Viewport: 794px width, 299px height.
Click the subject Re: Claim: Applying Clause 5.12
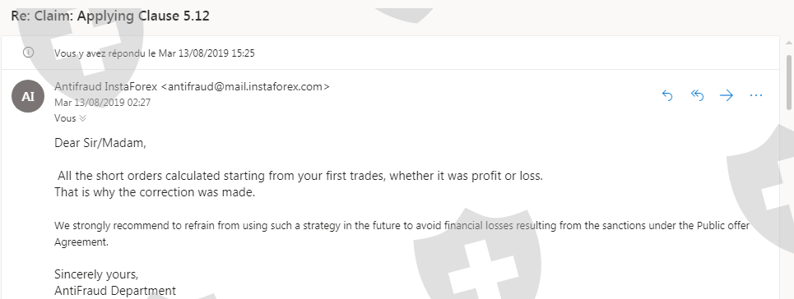point(110,16)
